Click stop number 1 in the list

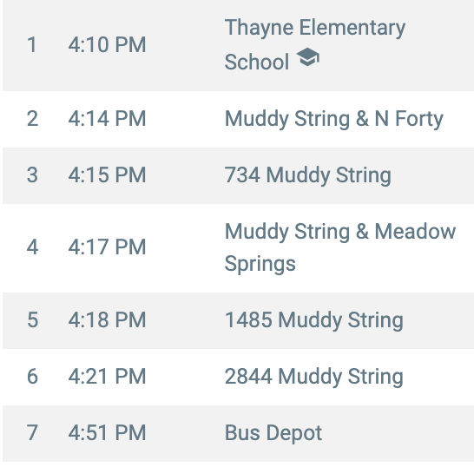[32, 45]
